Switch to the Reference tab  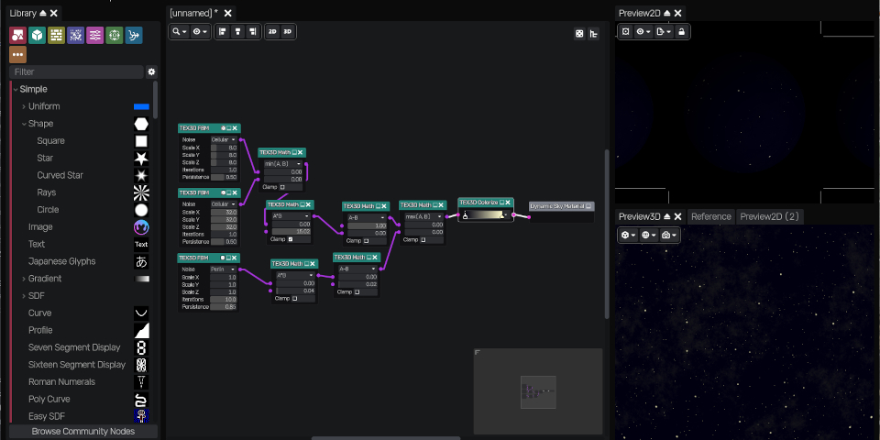(x=710, y=216)
